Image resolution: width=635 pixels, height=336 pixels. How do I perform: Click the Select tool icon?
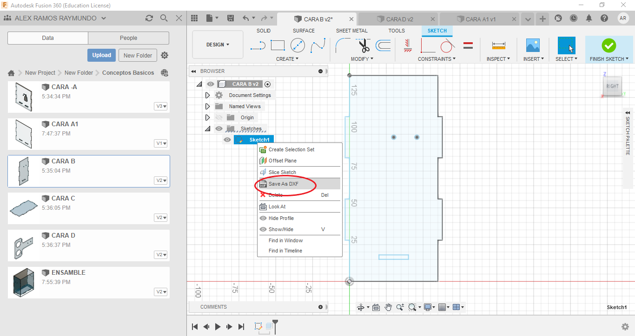pos(566,45)
